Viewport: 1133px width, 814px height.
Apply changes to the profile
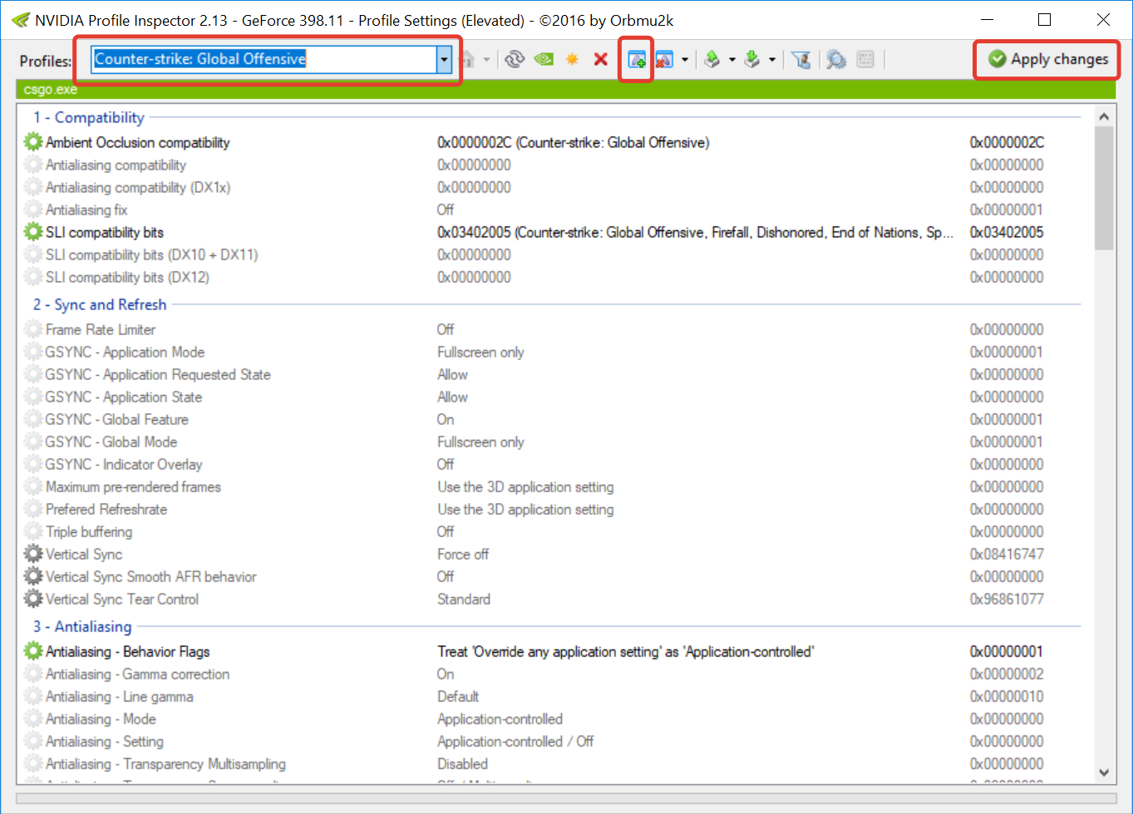pos(1047,59)
